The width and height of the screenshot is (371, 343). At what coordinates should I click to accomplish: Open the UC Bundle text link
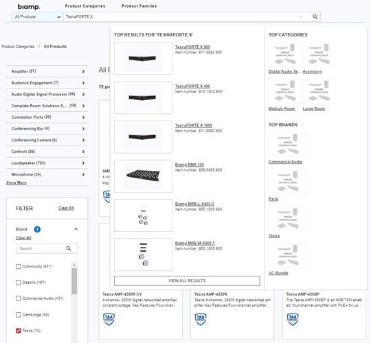click(x=278, y=273)
